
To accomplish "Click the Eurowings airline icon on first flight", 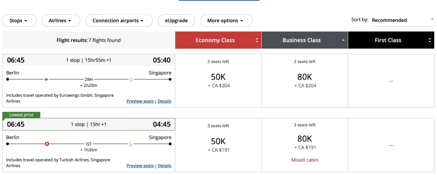I will [x=47, y=79].
